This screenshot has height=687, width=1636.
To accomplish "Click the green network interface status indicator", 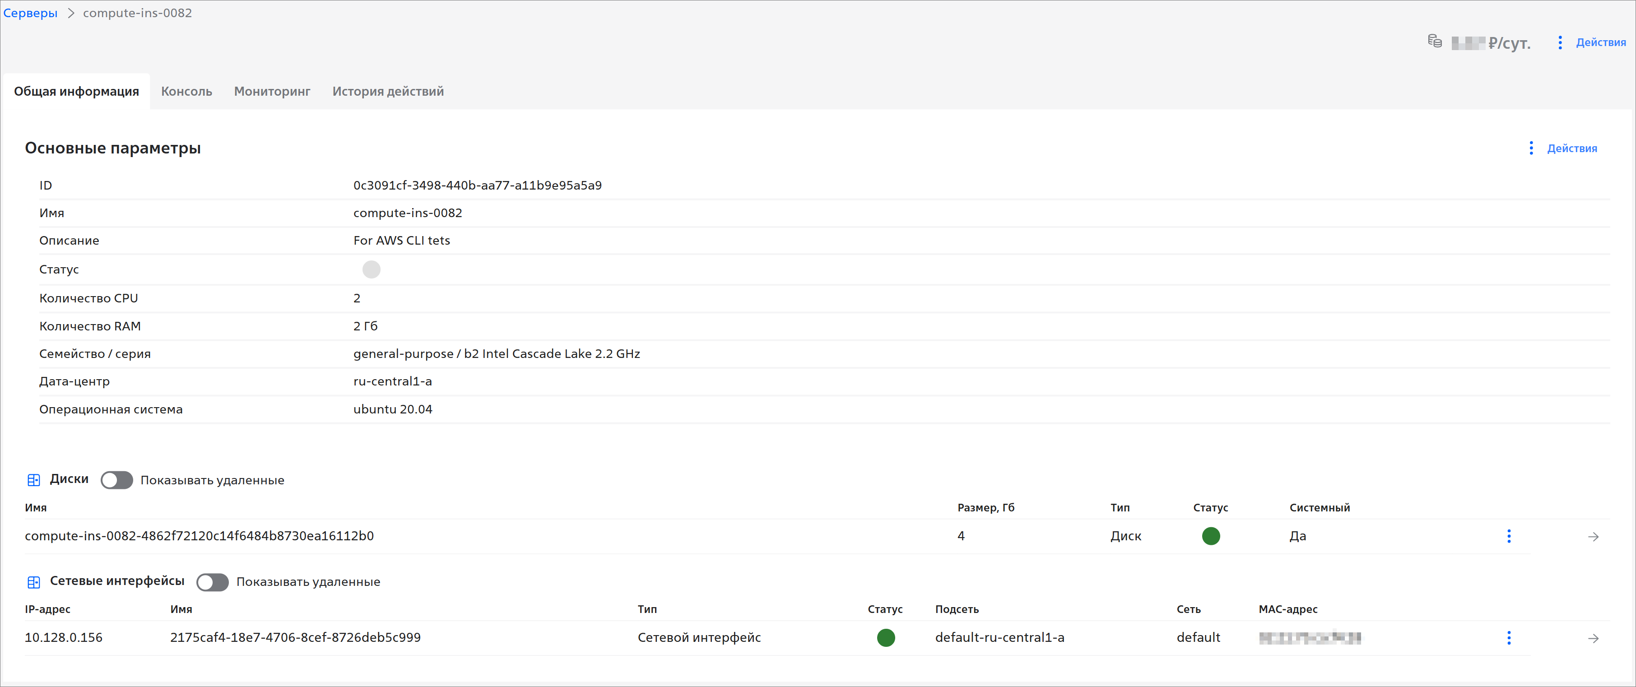I will 885,638.
